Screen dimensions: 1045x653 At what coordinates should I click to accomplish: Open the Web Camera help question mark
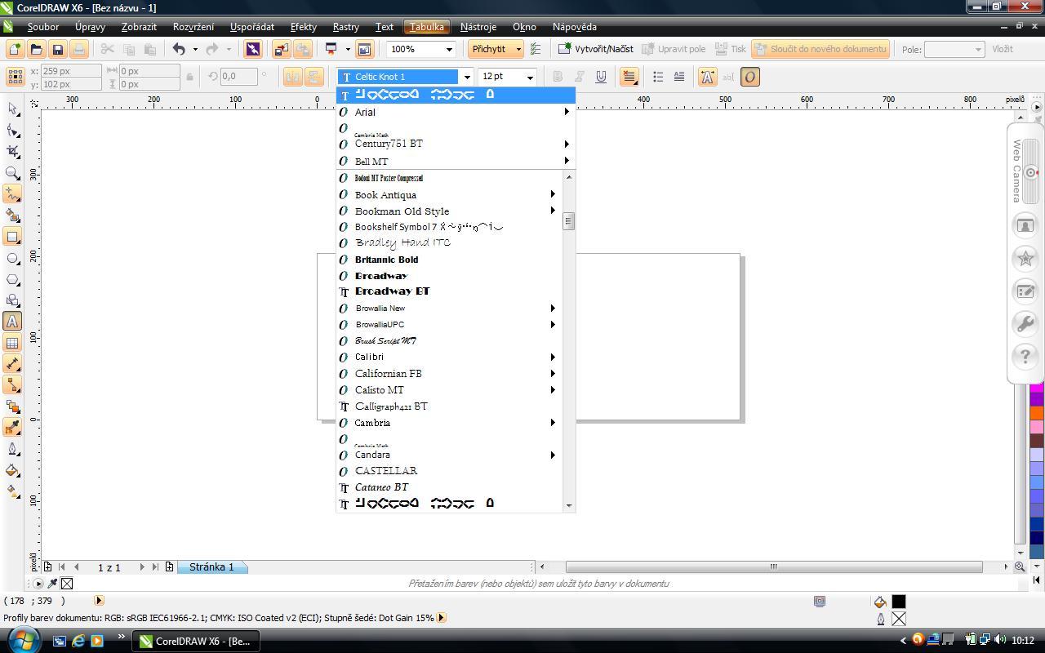coord(1025,356)
